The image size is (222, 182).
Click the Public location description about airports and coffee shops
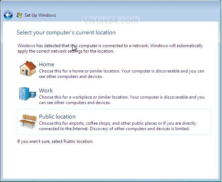[x=118, y=126]
